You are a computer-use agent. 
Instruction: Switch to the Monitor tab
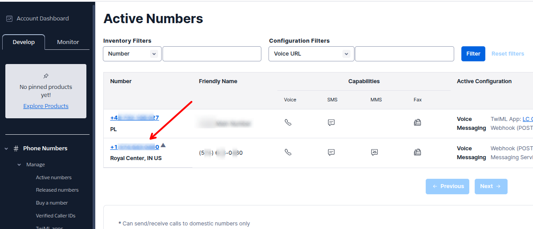coord(68,42)
